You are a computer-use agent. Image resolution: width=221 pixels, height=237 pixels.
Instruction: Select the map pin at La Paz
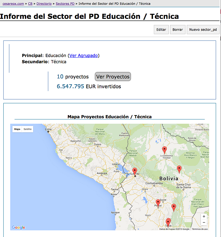[135, 171]
